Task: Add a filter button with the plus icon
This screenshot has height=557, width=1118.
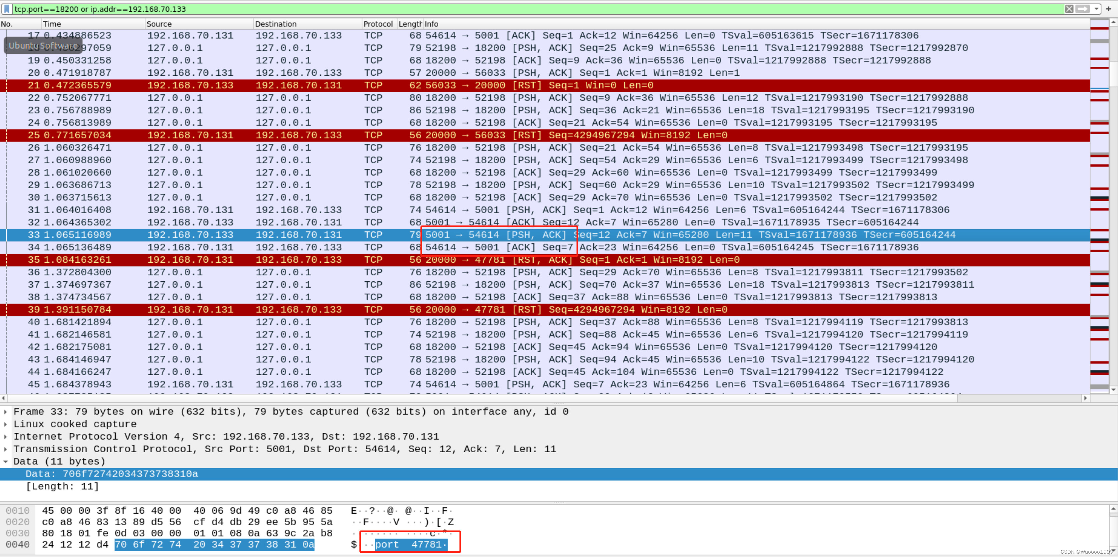Action: coord(1108,9)
